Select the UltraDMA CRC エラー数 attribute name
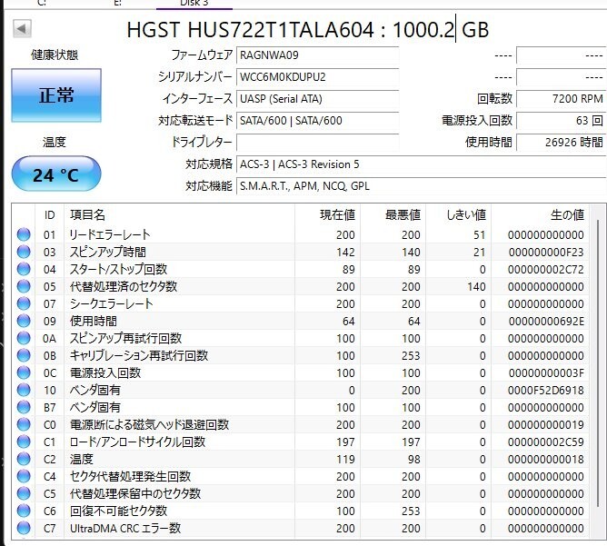The image size is (607, 546). pos(125,528)
